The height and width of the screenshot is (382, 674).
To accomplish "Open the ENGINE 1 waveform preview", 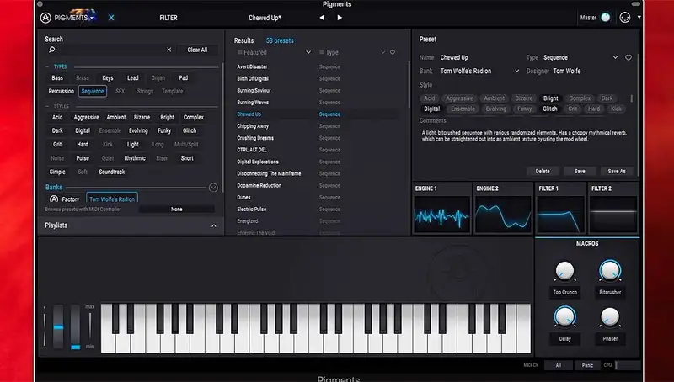I will (x=441, y=215).
